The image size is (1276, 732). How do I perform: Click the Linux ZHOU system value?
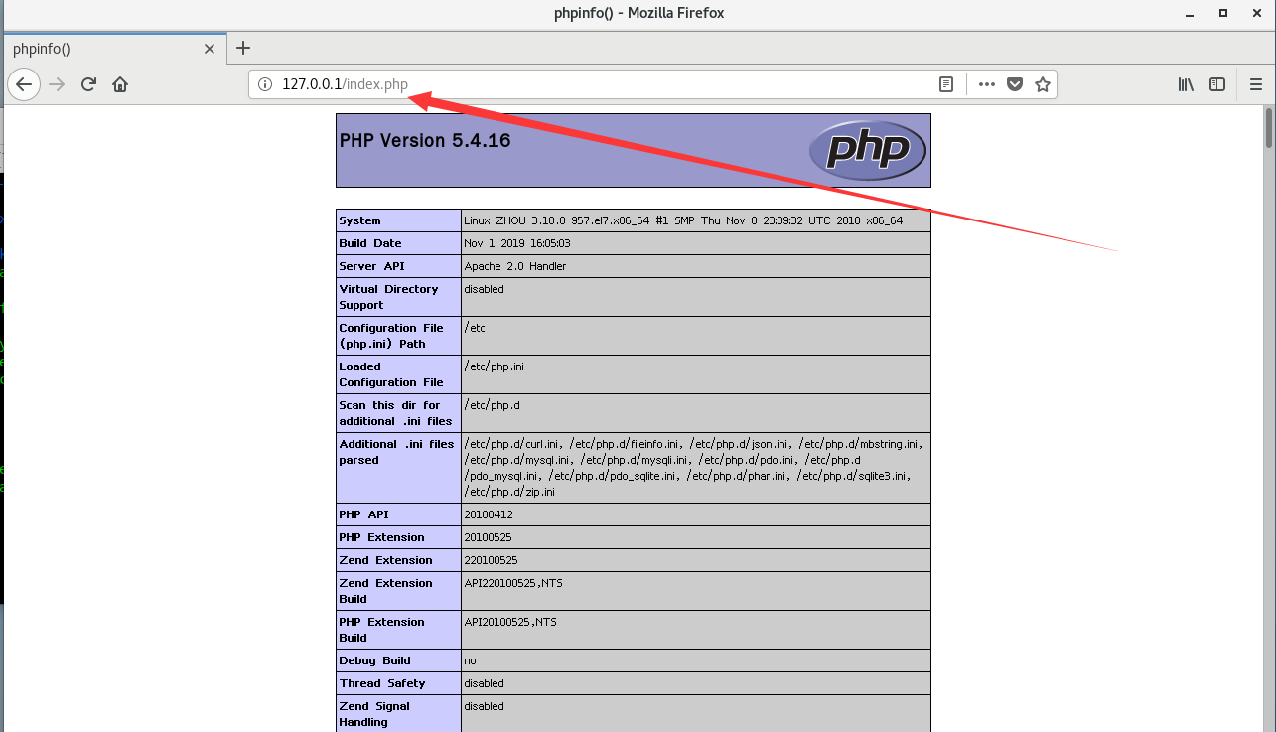pyautogui.click(x=683, y=220)
